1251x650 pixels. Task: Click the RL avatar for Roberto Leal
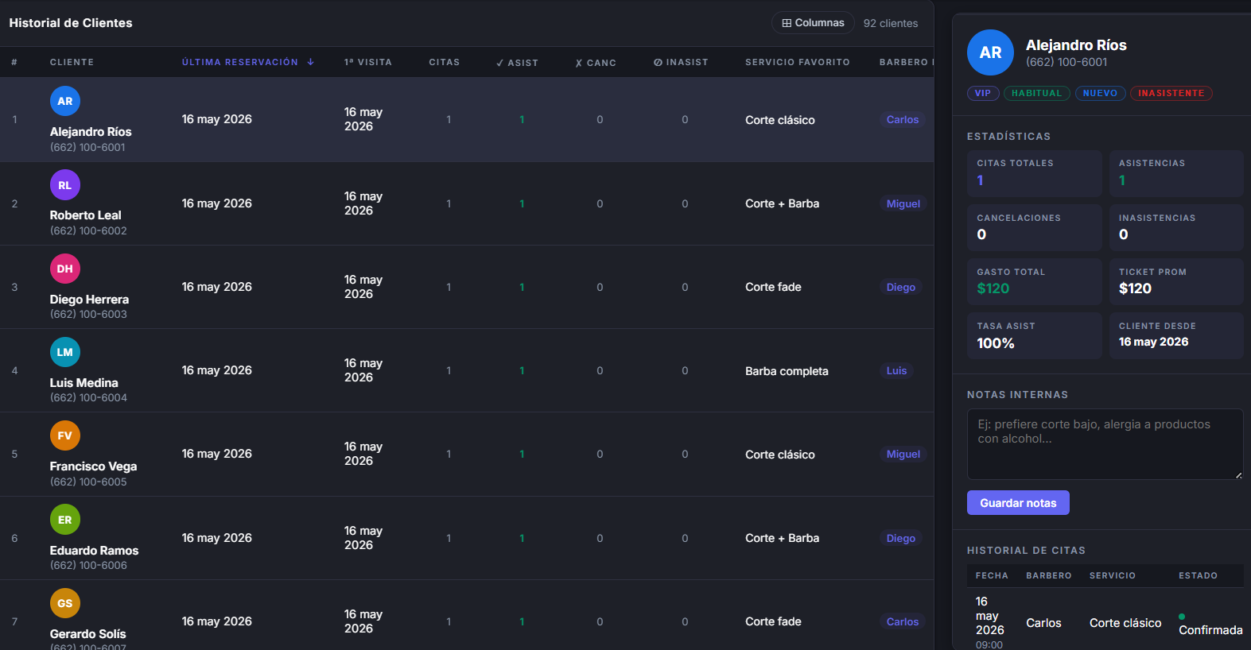click(x=65, y=185)
